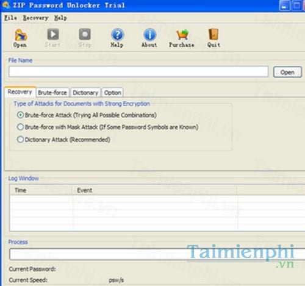Switch to the Brute-force tab
Viewport: 305px width, 286px height.
tap(52, 93)
